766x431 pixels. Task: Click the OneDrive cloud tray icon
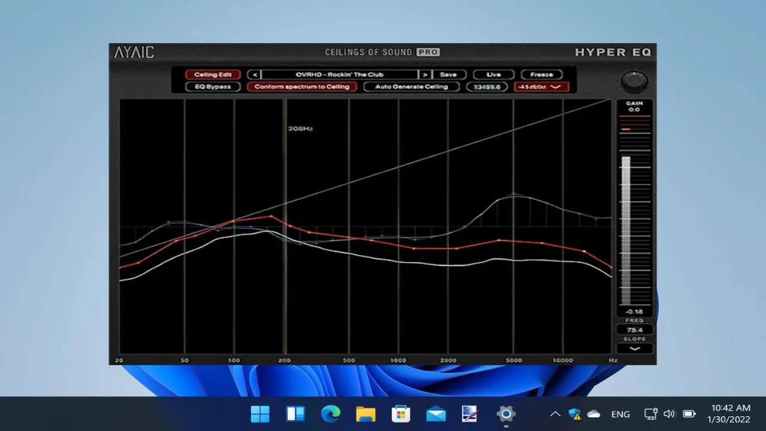(x=594, y=414)
